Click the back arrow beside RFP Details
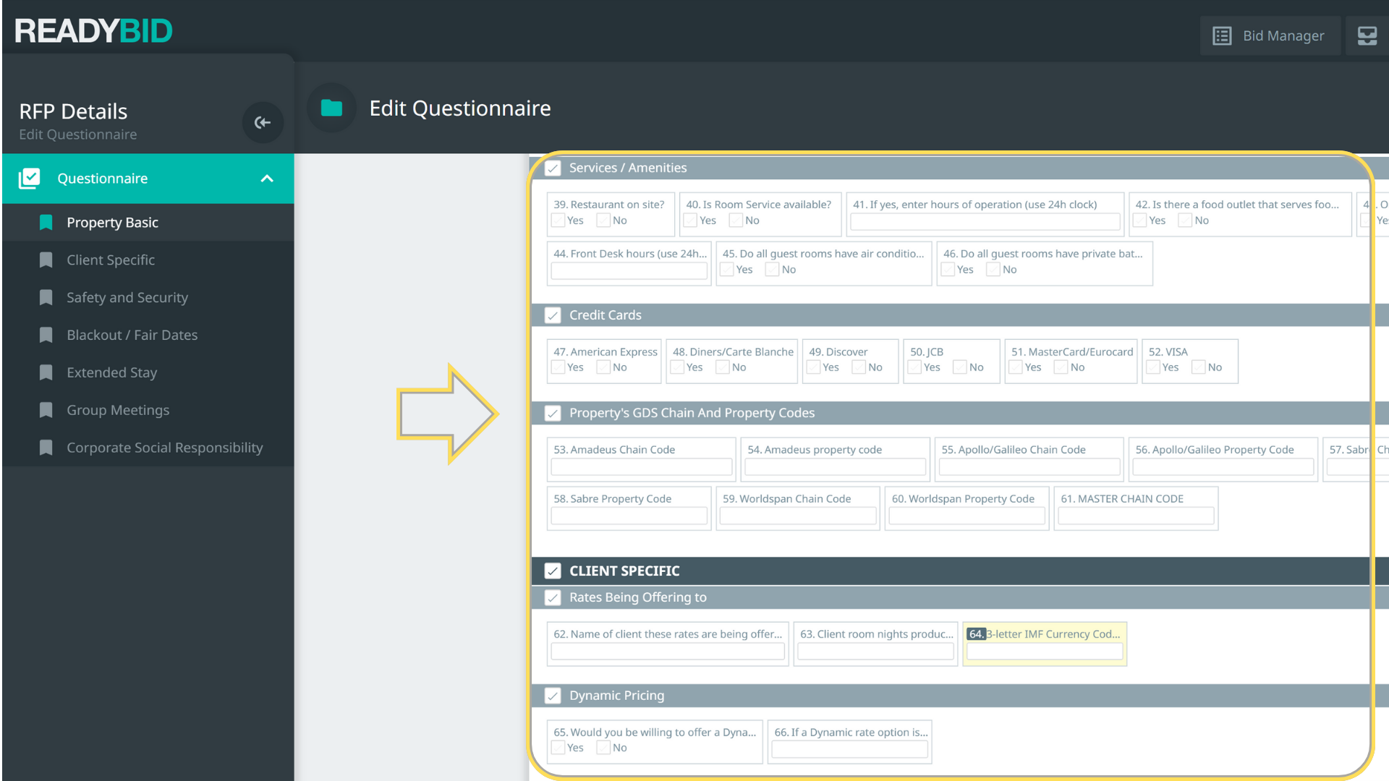The height and width of the screenshot is (781, 1389). [x=263, y=123]
